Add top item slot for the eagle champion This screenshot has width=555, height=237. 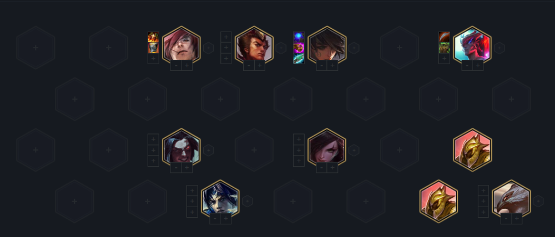[x=483, y=190]
